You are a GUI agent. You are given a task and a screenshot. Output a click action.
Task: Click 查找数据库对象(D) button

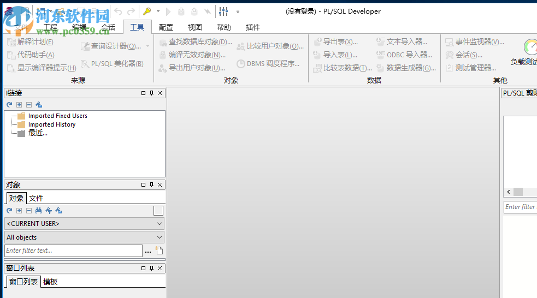point(196,41)
